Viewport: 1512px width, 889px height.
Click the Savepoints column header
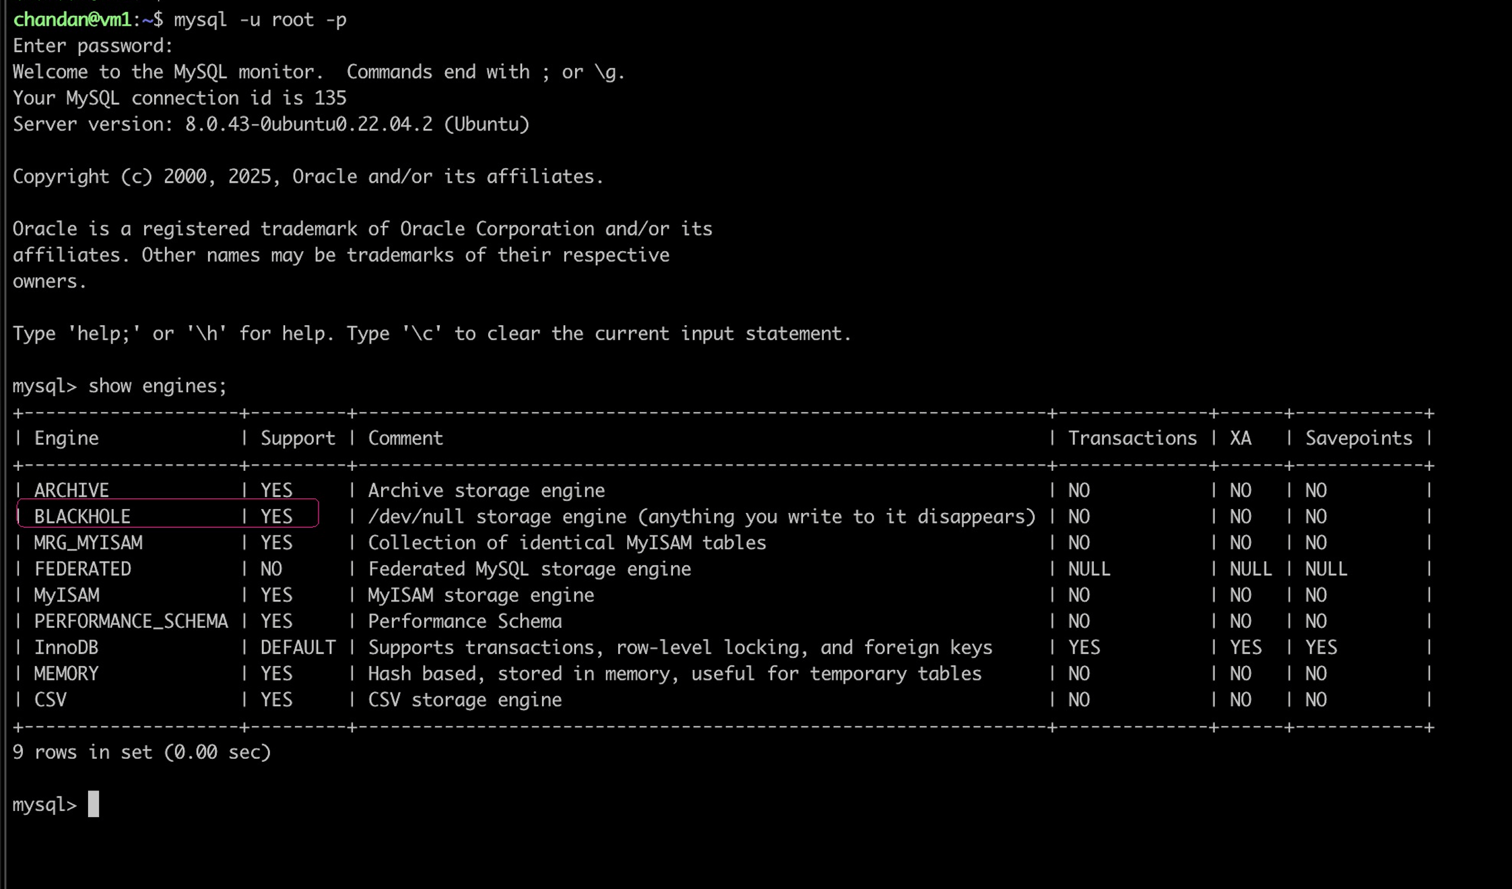click(1359, 438)
